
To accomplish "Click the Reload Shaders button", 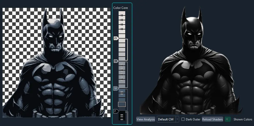I will [x=212, y=119].
